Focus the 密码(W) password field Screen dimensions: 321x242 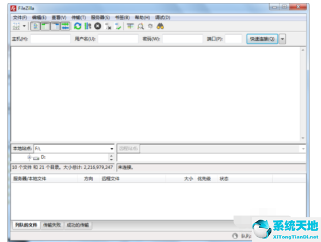point(182,39)
